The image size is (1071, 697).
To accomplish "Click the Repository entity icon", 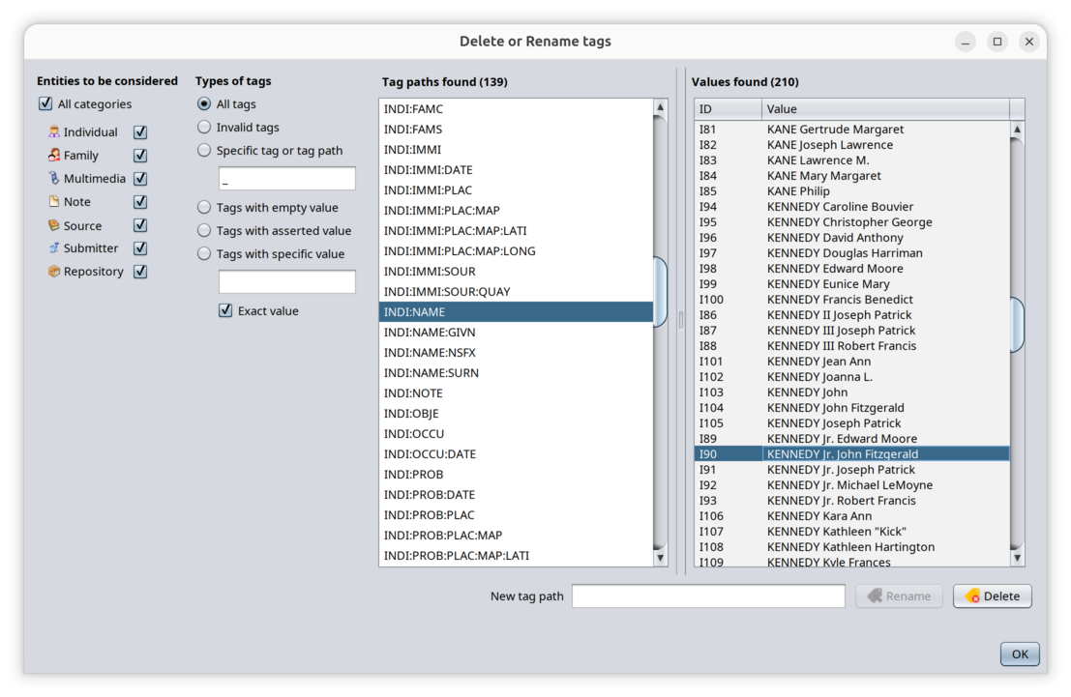I will pos(54,272).
